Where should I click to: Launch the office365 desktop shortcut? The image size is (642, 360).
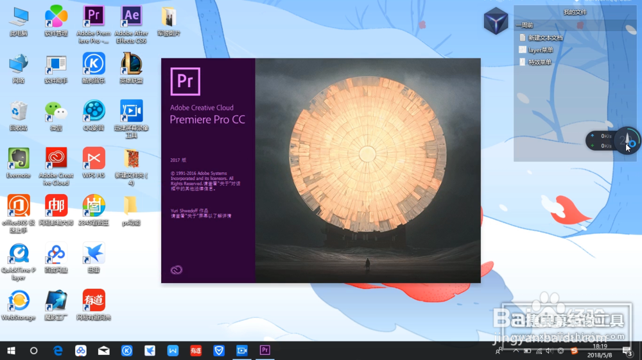click(x=19, y=214)
